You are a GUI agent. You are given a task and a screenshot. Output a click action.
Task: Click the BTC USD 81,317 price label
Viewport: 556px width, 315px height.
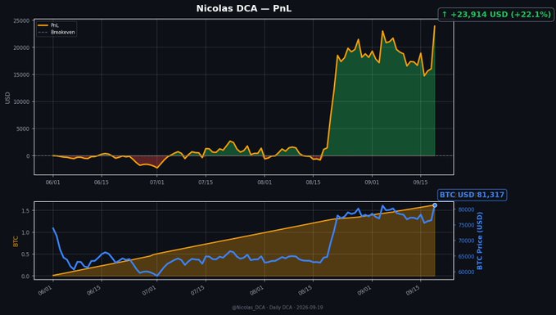[x=472, y=195]
